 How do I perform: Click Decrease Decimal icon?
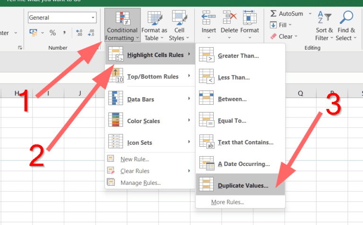(x=91, y=33)
